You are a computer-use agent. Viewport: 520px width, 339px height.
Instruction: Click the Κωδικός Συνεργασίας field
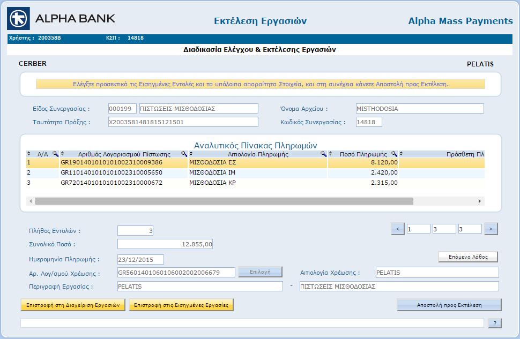point(369,122)
